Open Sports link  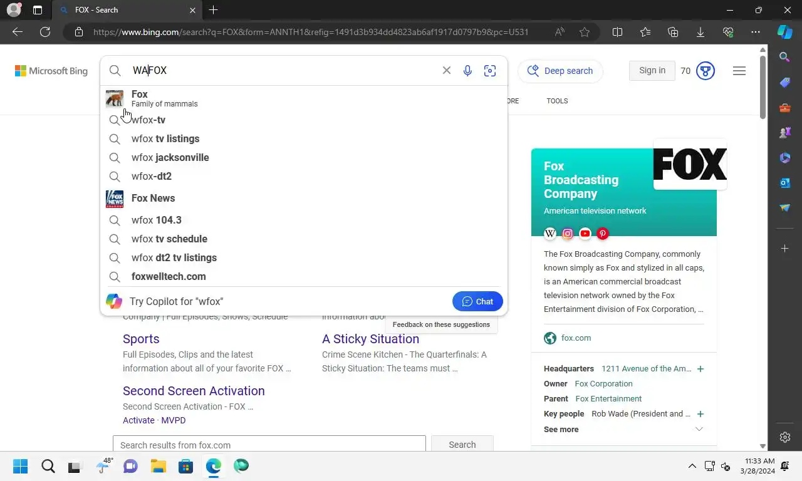[x=141, y=339]
